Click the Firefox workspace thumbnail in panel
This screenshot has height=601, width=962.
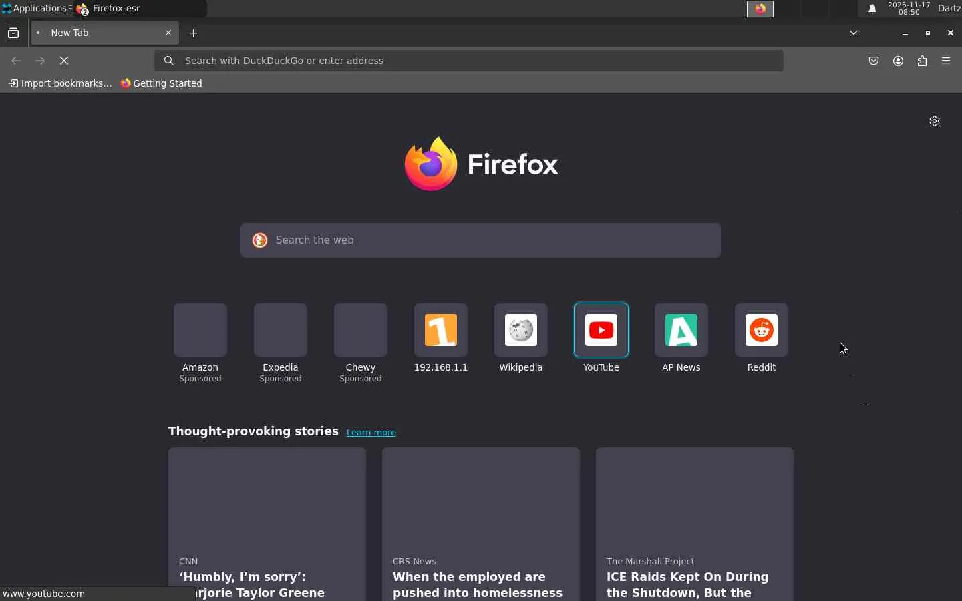pos(760,9)
